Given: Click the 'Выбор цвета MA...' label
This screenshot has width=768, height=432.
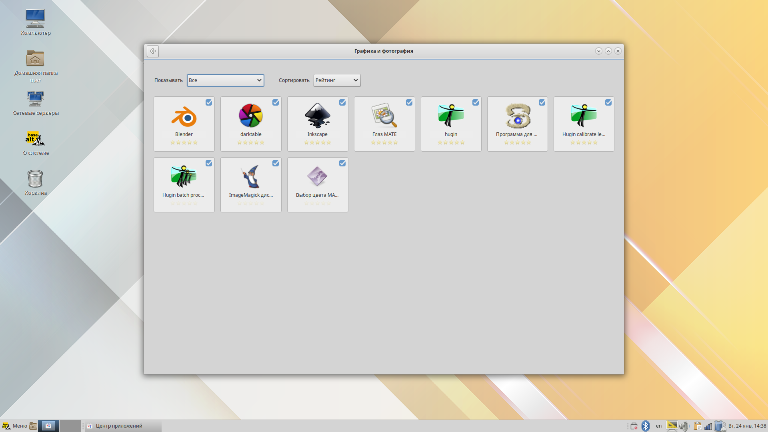Looking at the screenshot, I should click(x=317, y=195).
